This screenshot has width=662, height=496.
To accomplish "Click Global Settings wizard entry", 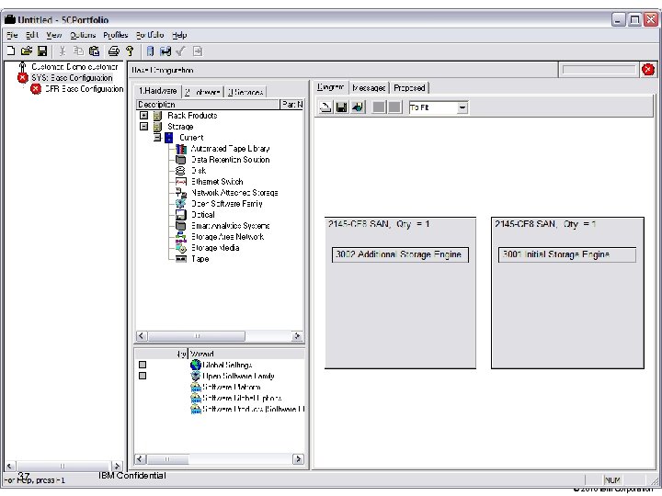I will click(227, 365).
